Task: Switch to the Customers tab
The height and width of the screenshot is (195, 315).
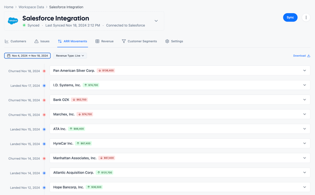Action: (16, 41)
